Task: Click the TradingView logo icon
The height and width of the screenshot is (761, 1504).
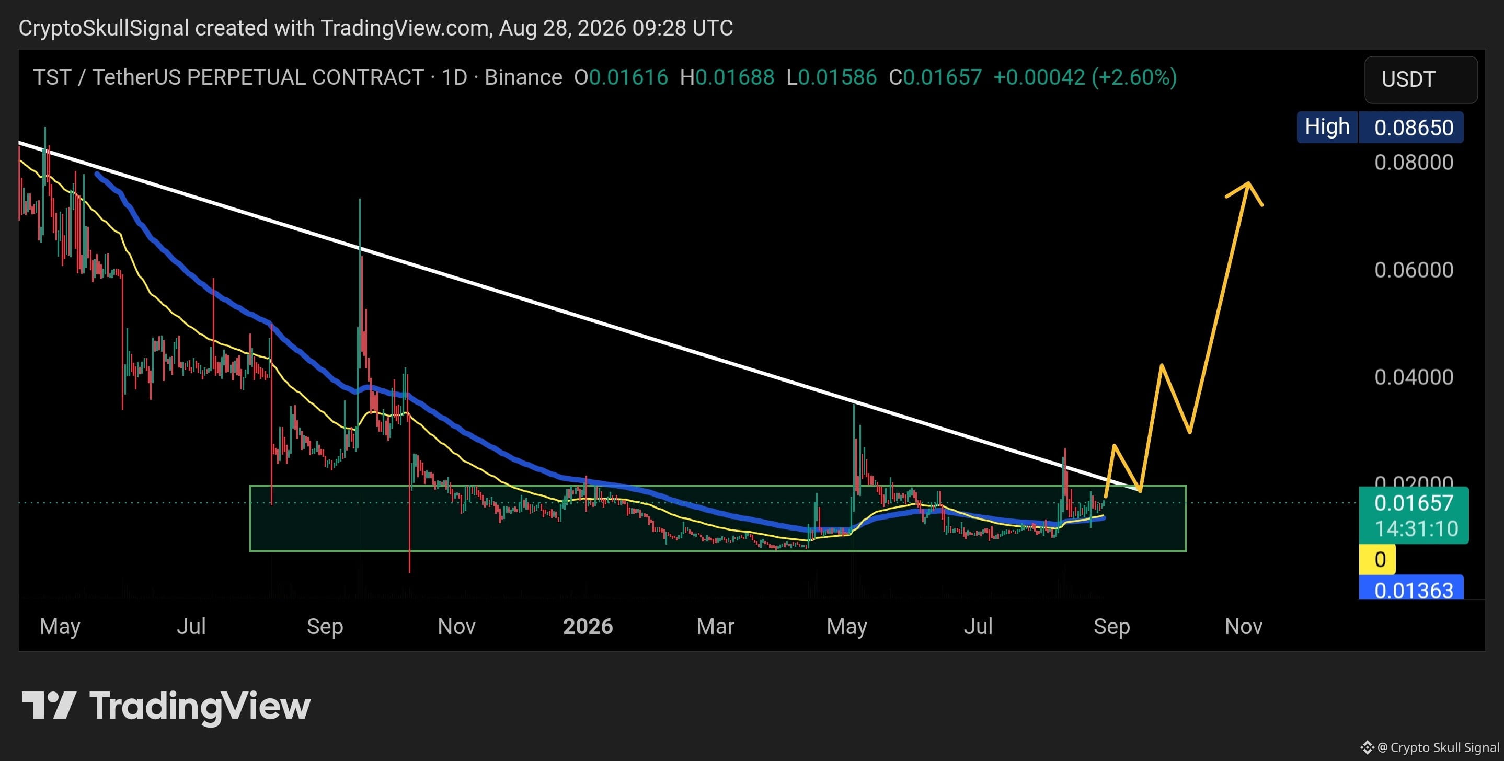Action: tap(49, 705)
